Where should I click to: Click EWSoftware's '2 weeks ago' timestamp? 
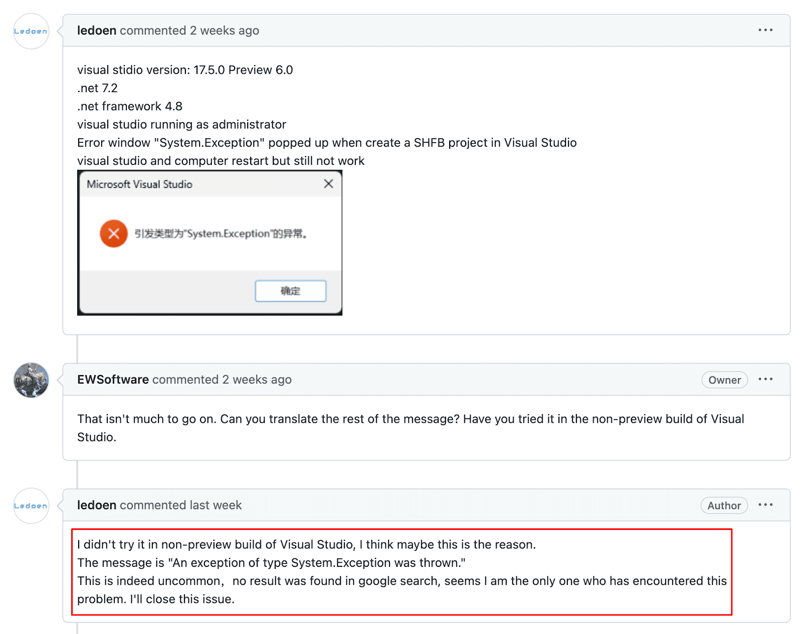pos(257,380)
